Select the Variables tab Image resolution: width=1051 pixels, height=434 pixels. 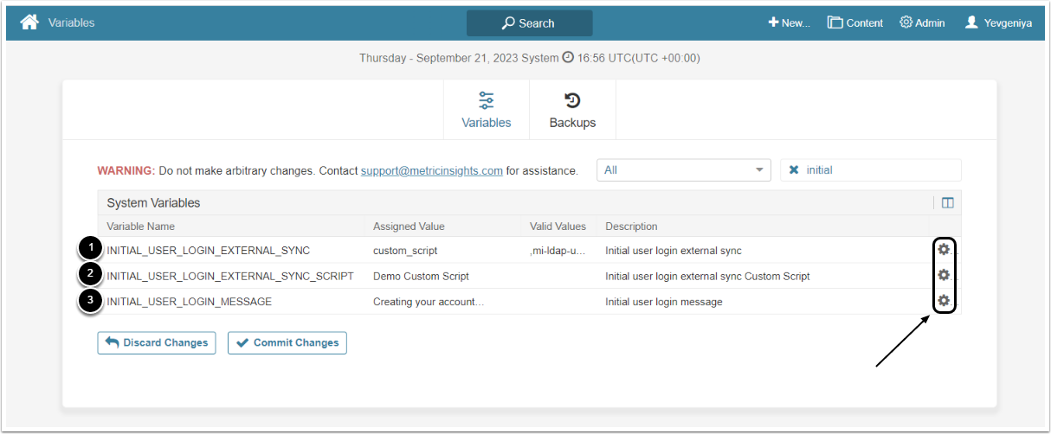pyautogui.click(x=486, y=110)
